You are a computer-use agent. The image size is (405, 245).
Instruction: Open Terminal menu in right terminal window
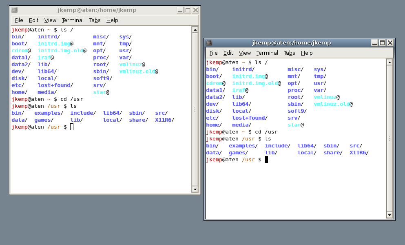coord(267,53)
